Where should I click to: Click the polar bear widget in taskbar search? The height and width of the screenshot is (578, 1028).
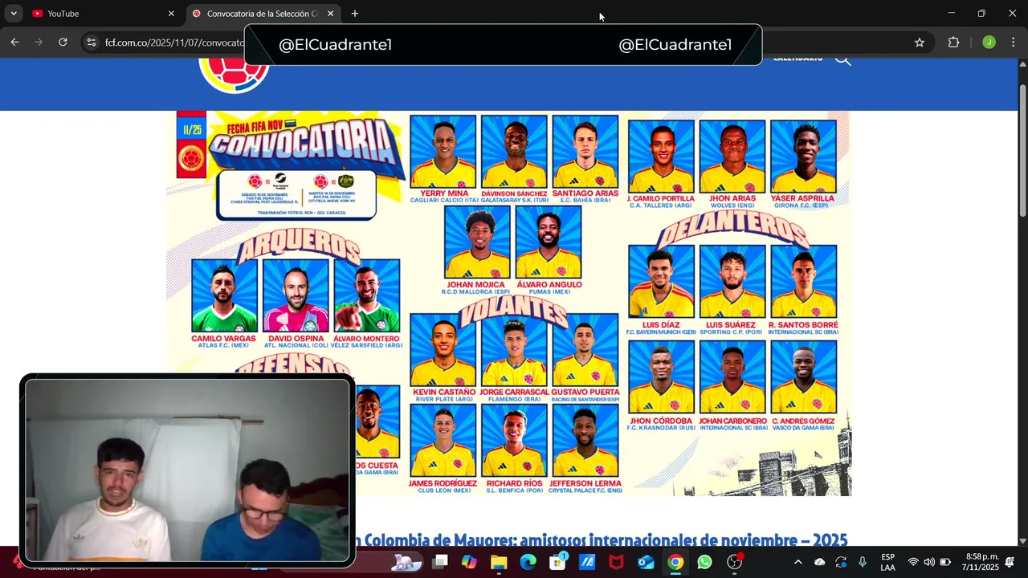[x=406, y=562]
